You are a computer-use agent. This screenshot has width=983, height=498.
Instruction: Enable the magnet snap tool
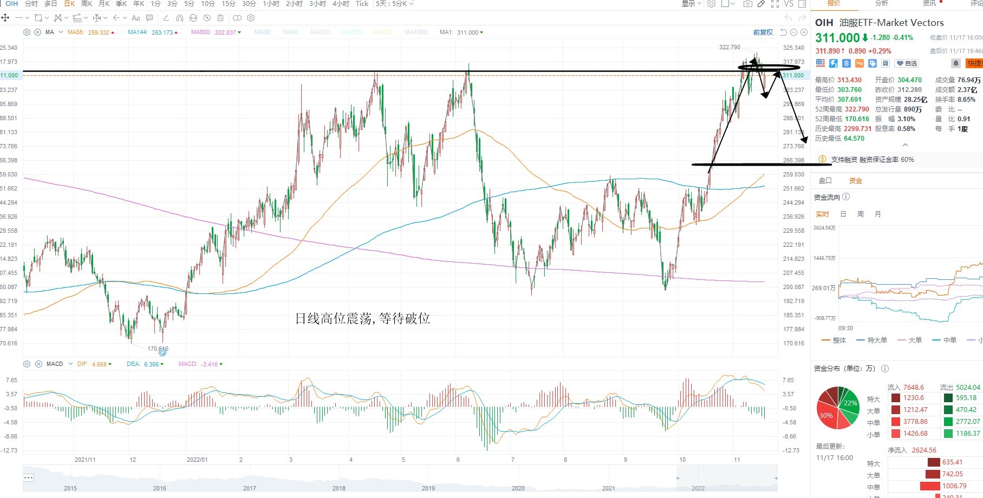[180, 18]
